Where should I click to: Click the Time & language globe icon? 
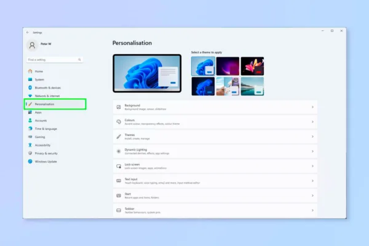(x=30, y=129)
